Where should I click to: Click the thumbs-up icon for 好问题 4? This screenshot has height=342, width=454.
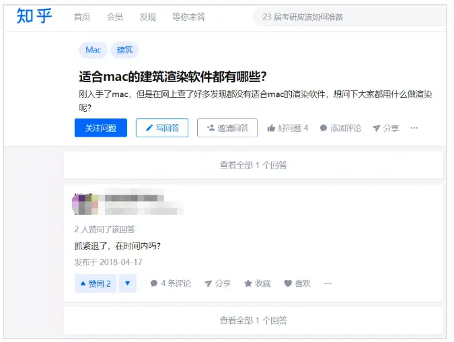271,128
